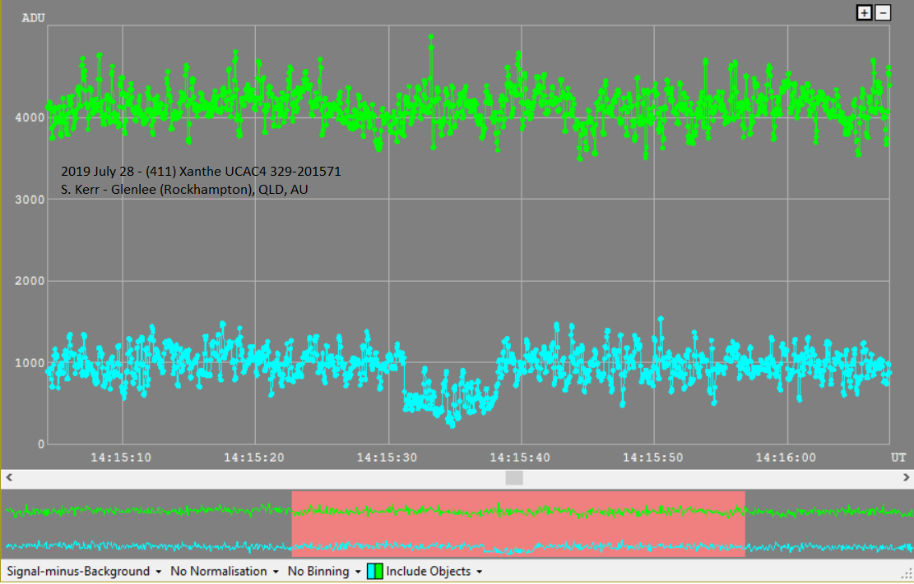914x584 pixels.
Task: Click the window resize grip
Action: [907, 575]
